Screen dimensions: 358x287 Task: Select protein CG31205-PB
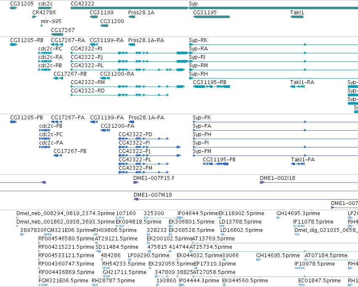[27, 118]
